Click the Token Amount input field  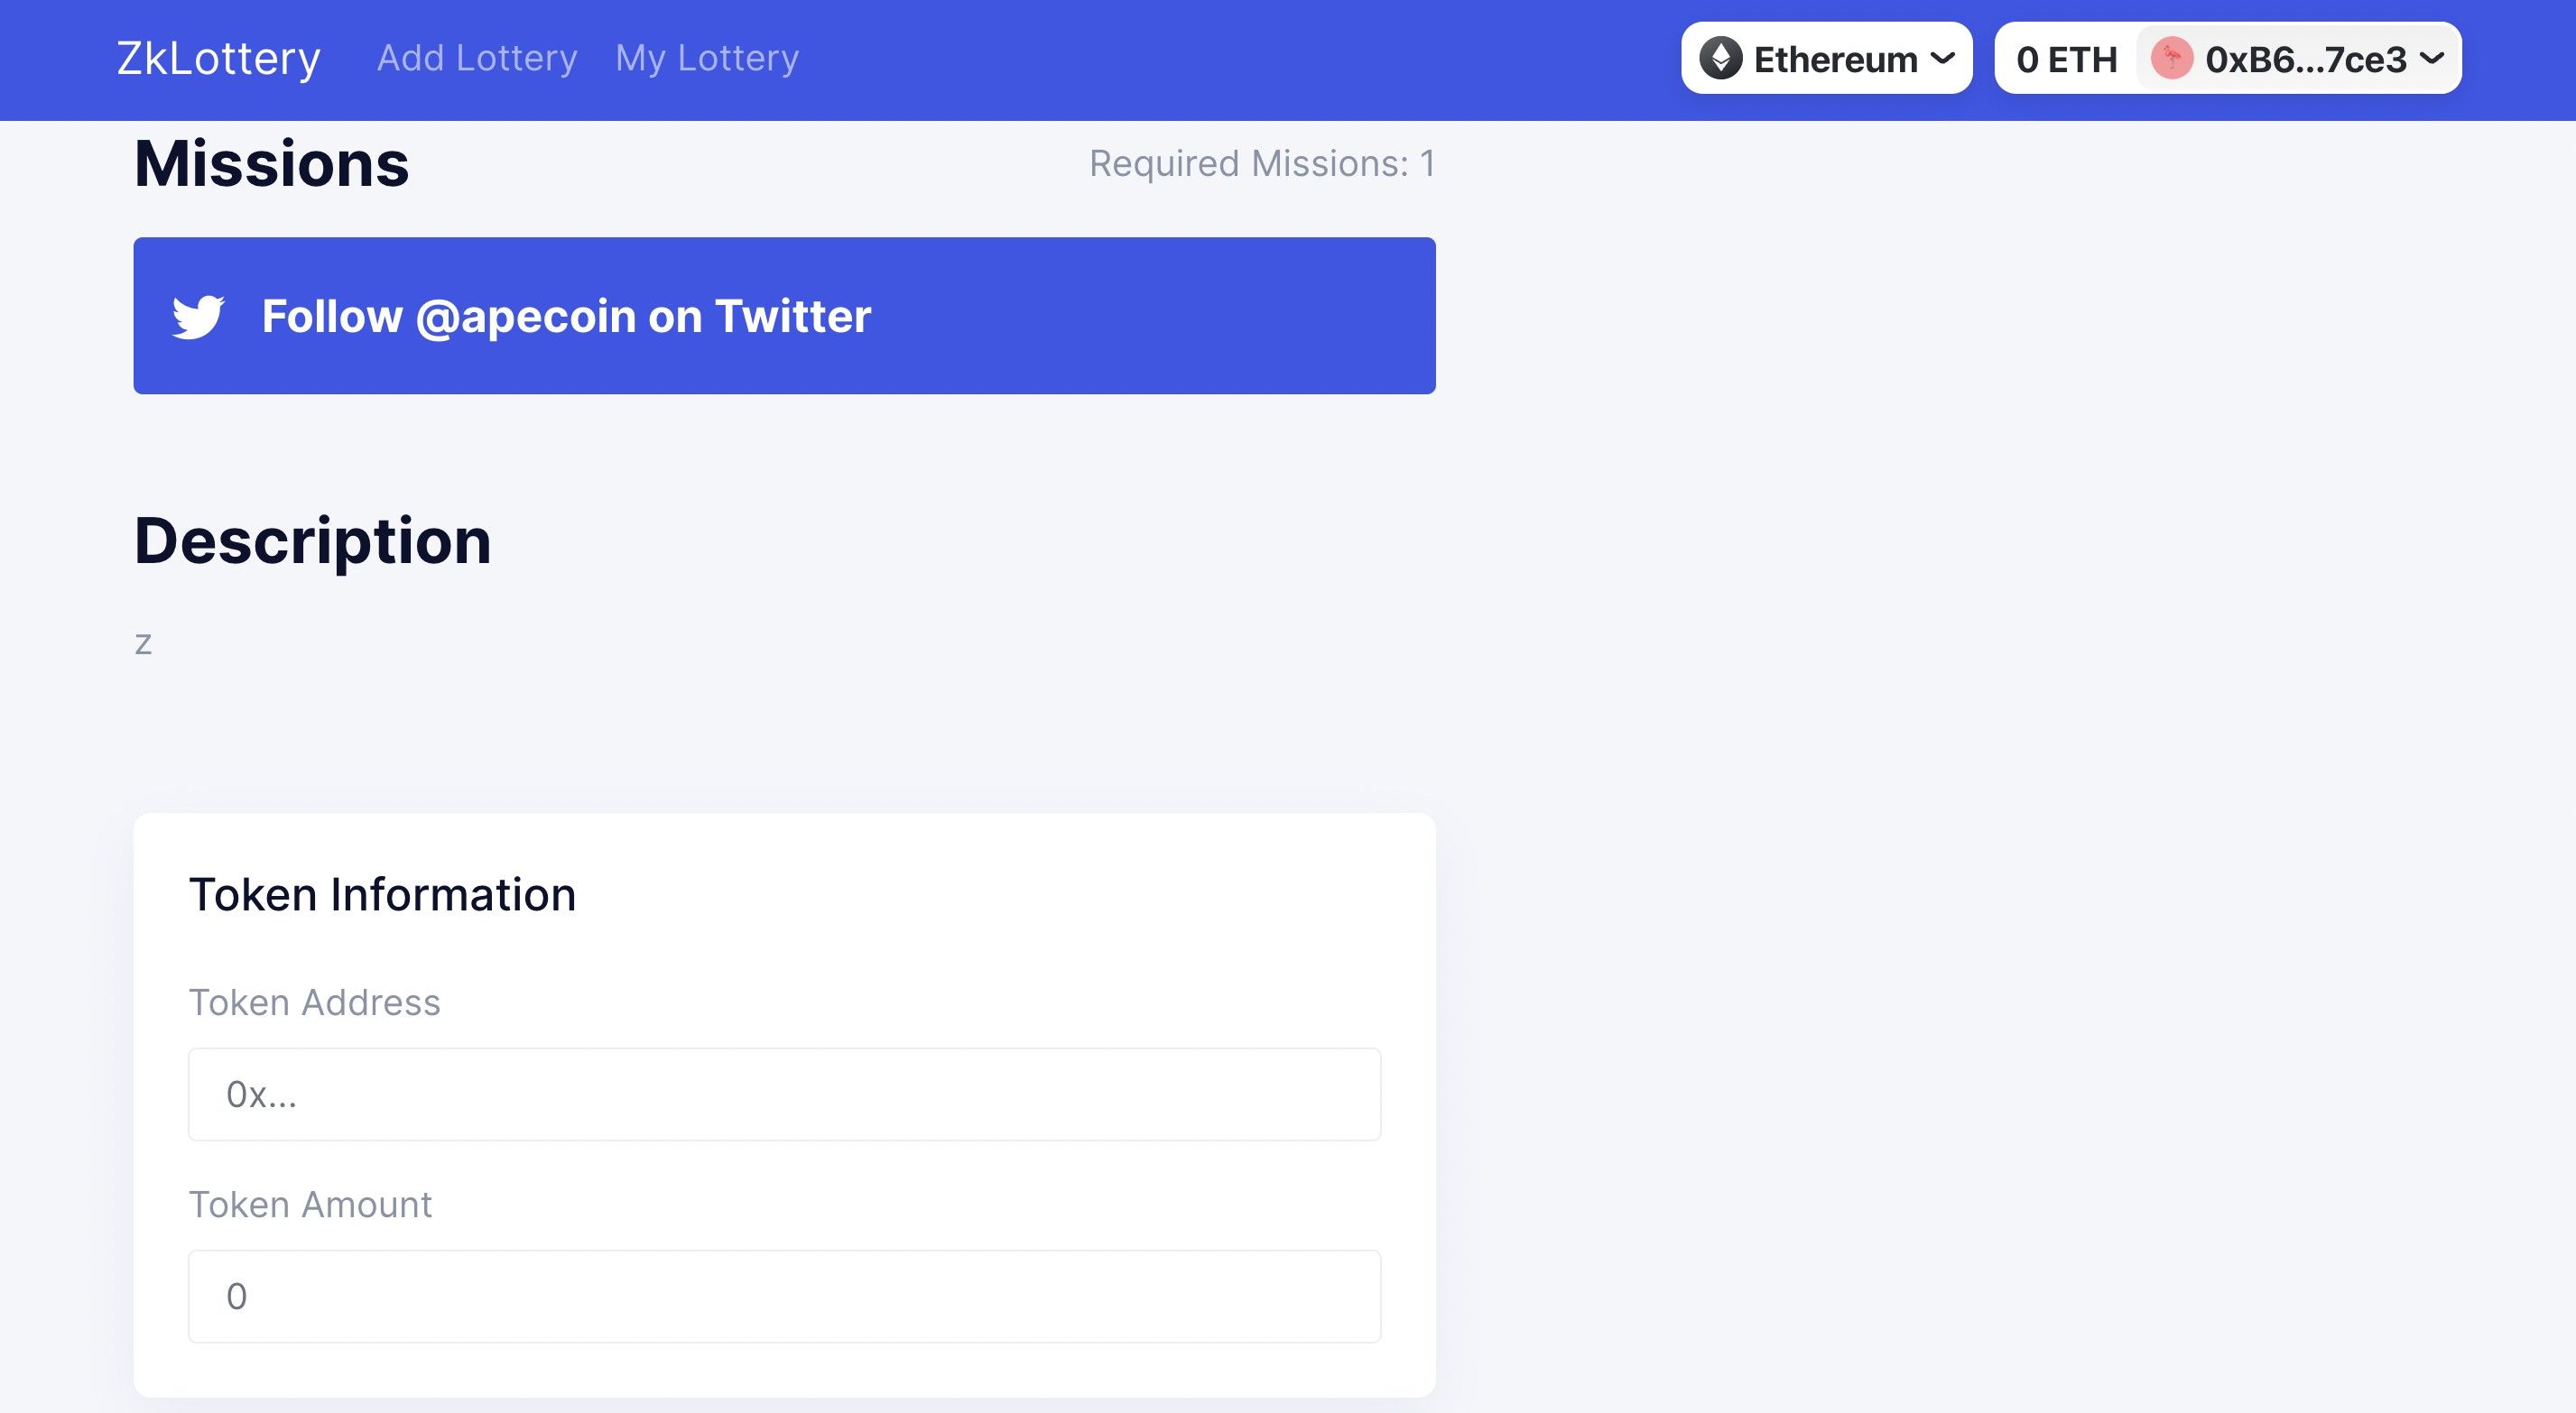(x=783, y=1295)
